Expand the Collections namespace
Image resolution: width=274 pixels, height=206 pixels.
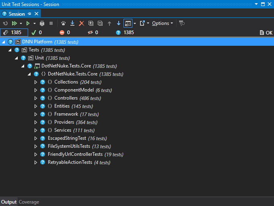(36, 82)
